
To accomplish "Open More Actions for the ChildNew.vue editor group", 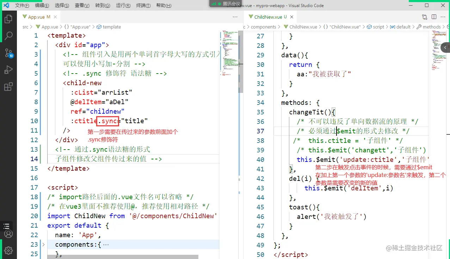I will tap(443, 17).
